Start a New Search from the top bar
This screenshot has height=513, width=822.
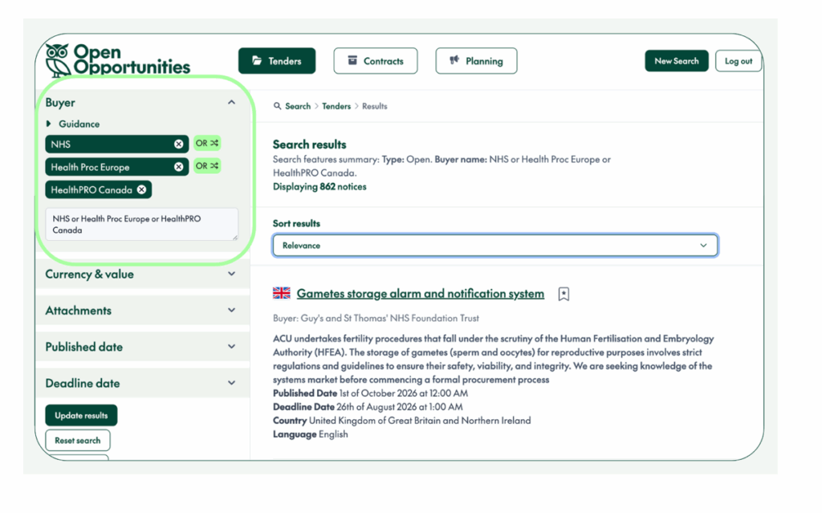[676, 60]
